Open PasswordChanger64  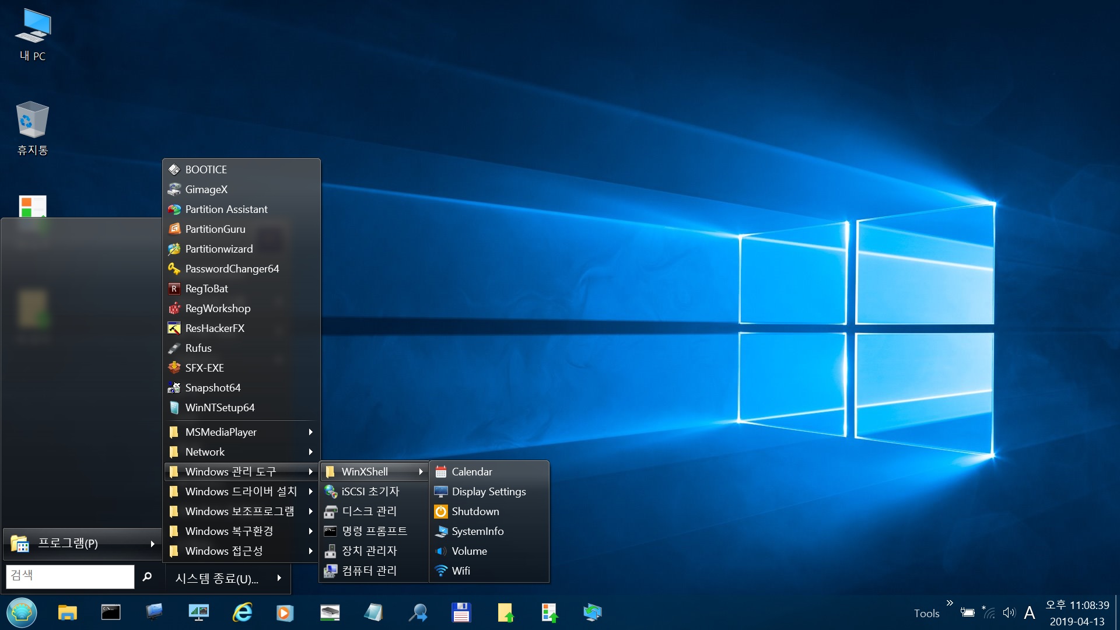pos(242,268)
